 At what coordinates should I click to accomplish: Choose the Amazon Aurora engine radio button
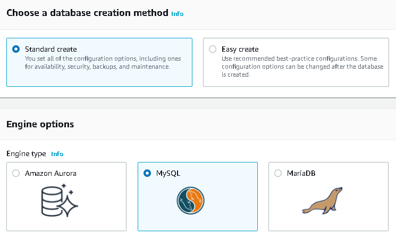click(15, 173)
